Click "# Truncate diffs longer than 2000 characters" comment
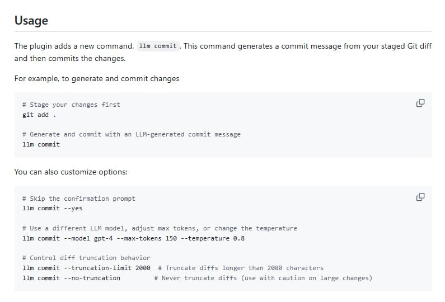This screenshot has width=445, height=302. tap(241, 268)
